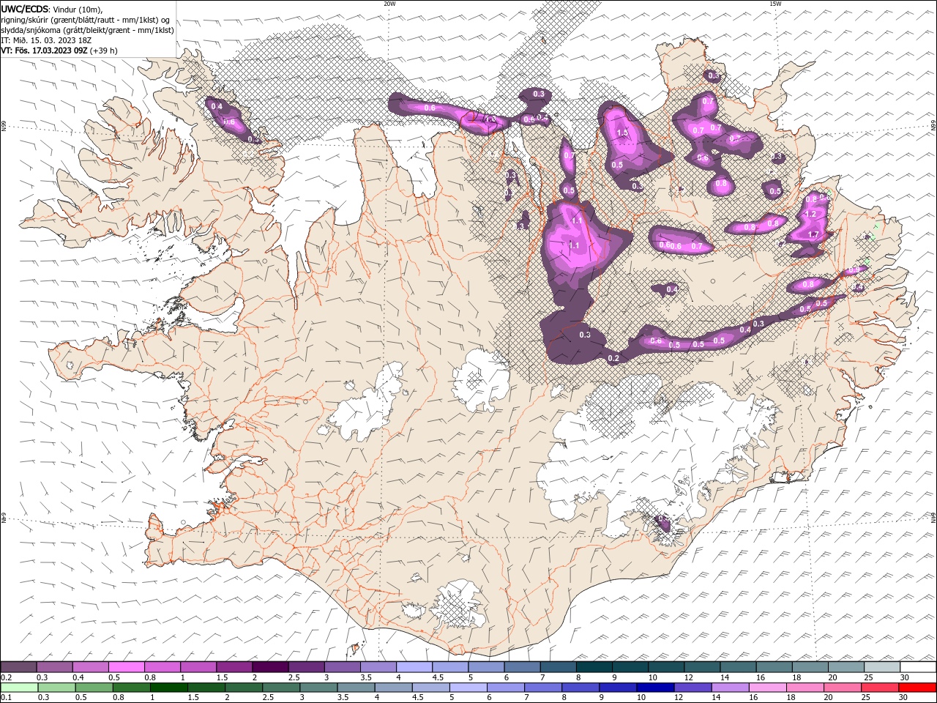Click the light lavender swatch between 4 and 4.5 in the upper row
This screenshot has width=937, height=703.
(x=414, y=666)
